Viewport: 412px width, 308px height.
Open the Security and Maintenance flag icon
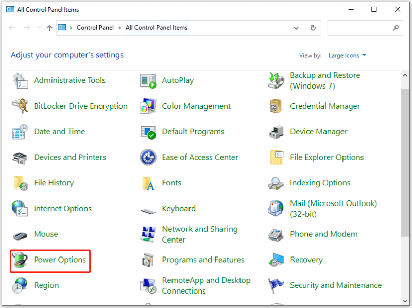[x=276, y=285]
